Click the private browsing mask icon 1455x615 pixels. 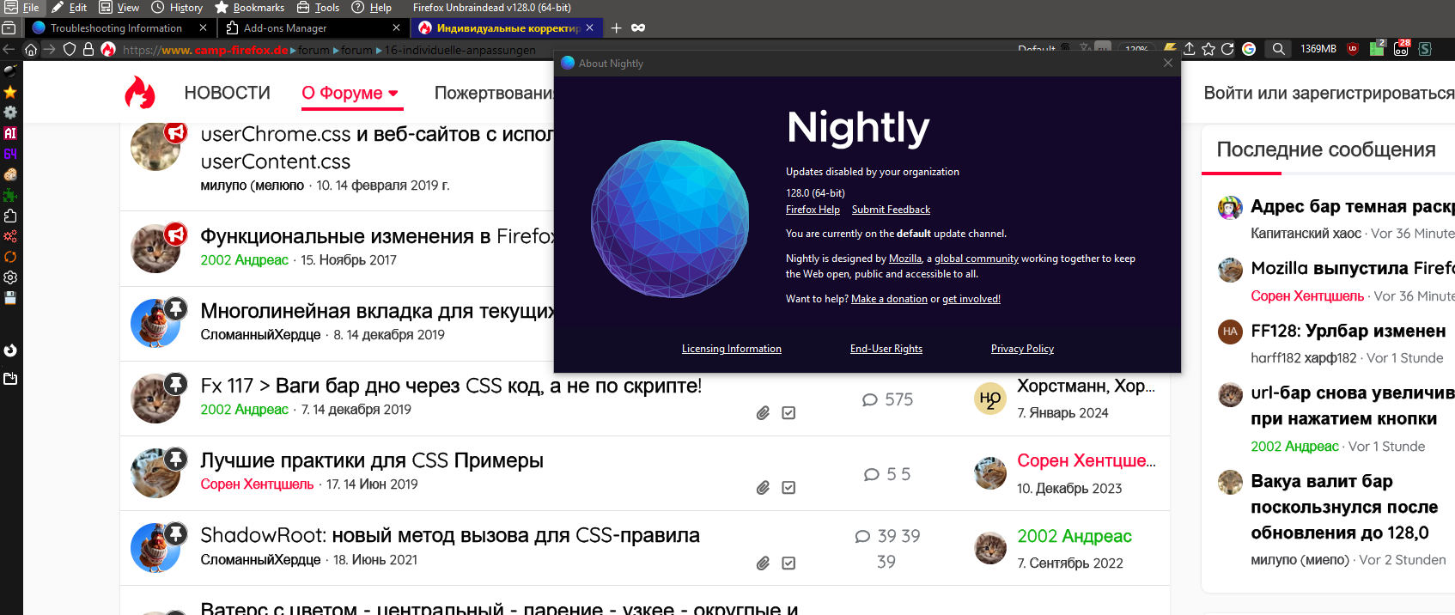click(638, 28)
